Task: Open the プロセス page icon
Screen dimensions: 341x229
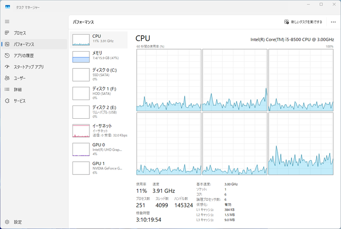Action: (x=7, y=33)
